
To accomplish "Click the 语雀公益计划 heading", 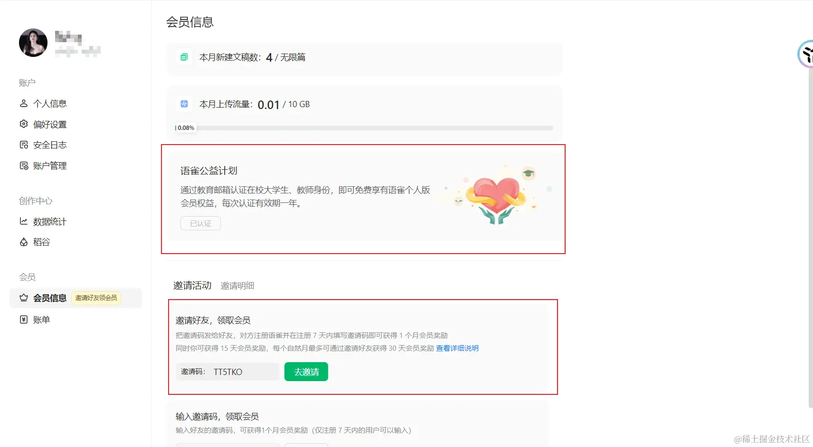I will coord(209,171).
